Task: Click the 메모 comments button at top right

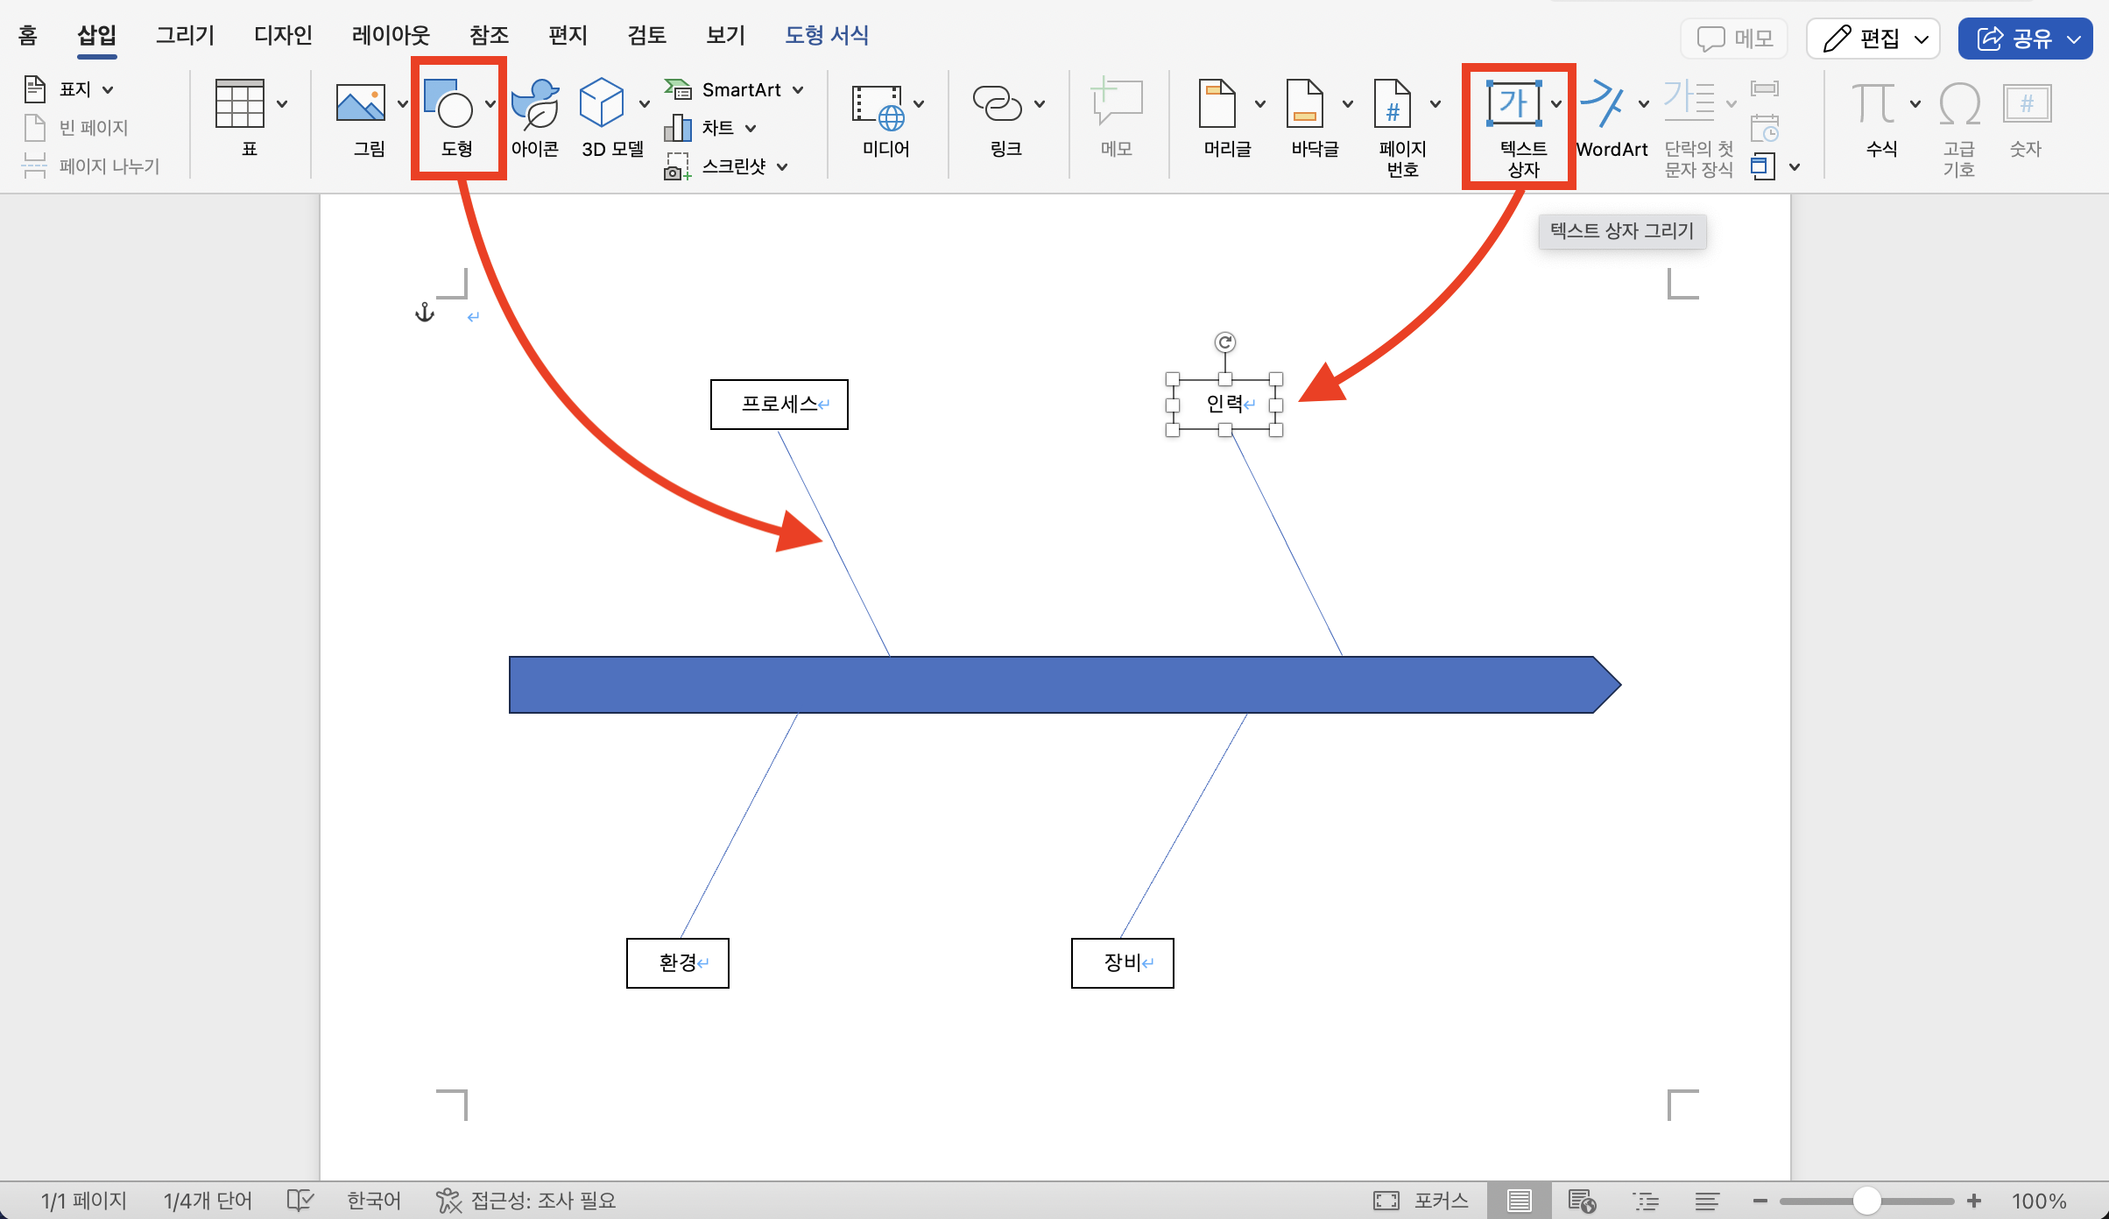Action: 1735,39
